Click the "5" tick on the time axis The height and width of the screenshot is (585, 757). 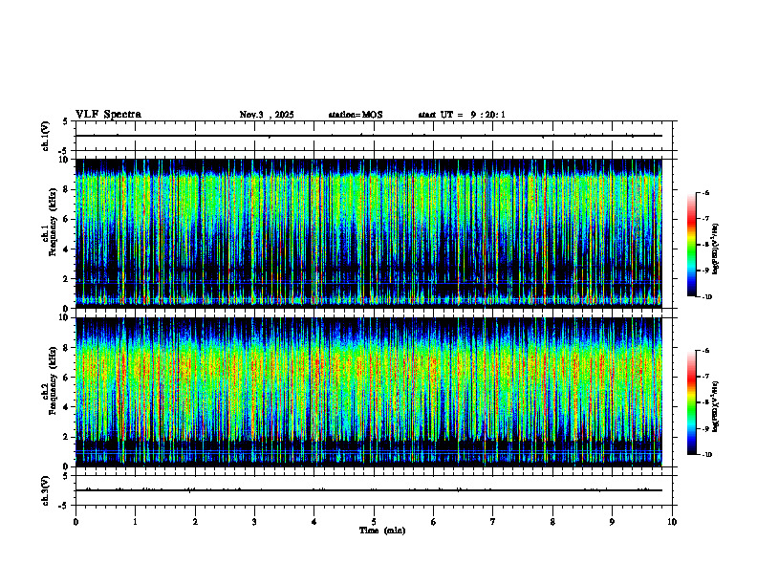[x=374, y=522]
